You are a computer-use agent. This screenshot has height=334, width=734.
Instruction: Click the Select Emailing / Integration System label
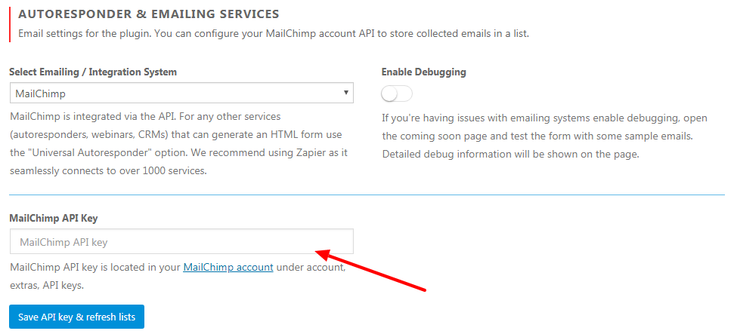pyautogui.click(x=93, y=72)
